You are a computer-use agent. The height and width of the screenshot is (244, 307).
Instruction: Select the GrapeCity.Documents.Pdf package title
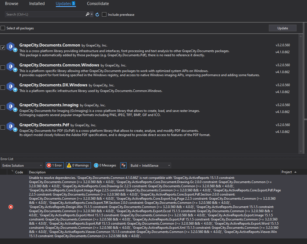click(x=44, y=125)
